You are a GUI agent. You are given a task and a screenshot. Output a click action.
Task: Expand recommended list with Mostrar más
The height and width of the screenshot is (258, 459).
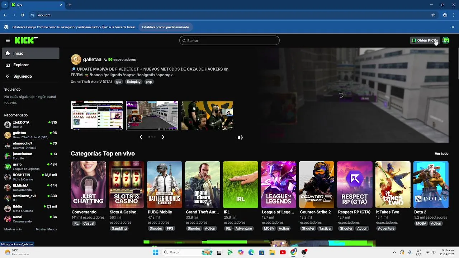coord(13,229)
